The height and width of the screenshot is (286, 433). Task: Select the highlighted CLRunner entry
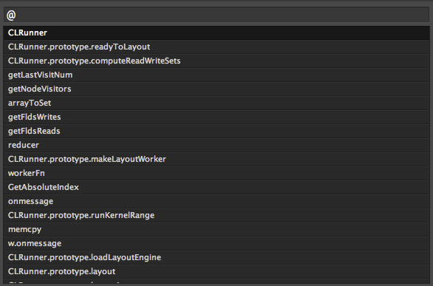[216, 33]
